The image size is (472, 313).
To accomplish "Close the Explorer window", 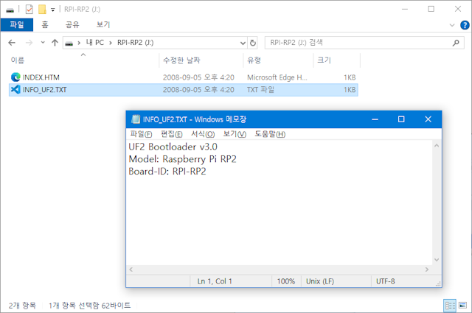I will click(x=458, y=10).
